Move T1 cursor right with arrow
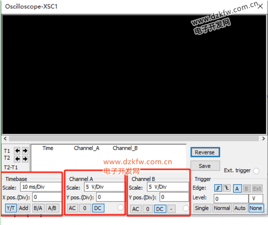268x225 pixels. [x=25, y=151]
